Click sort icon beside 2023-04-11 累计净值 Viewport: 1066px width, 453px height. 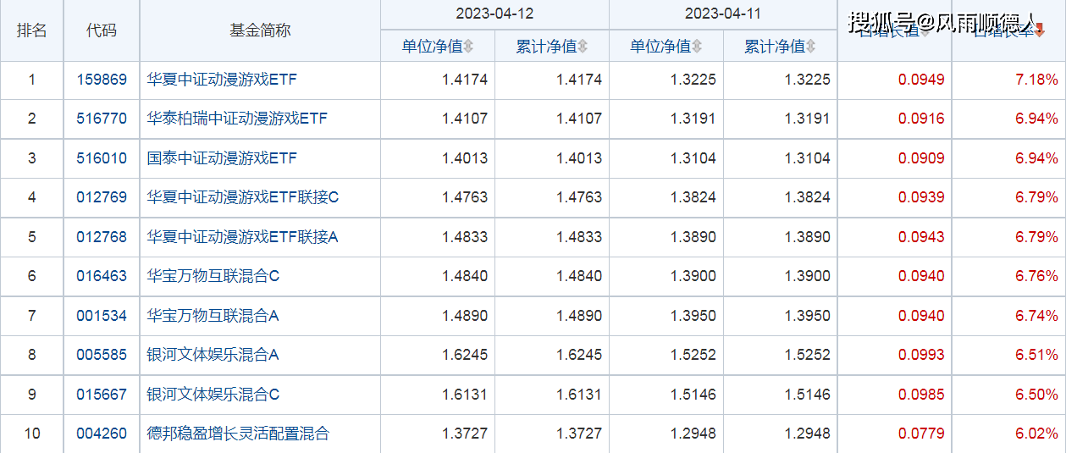[x=811, y=47]
